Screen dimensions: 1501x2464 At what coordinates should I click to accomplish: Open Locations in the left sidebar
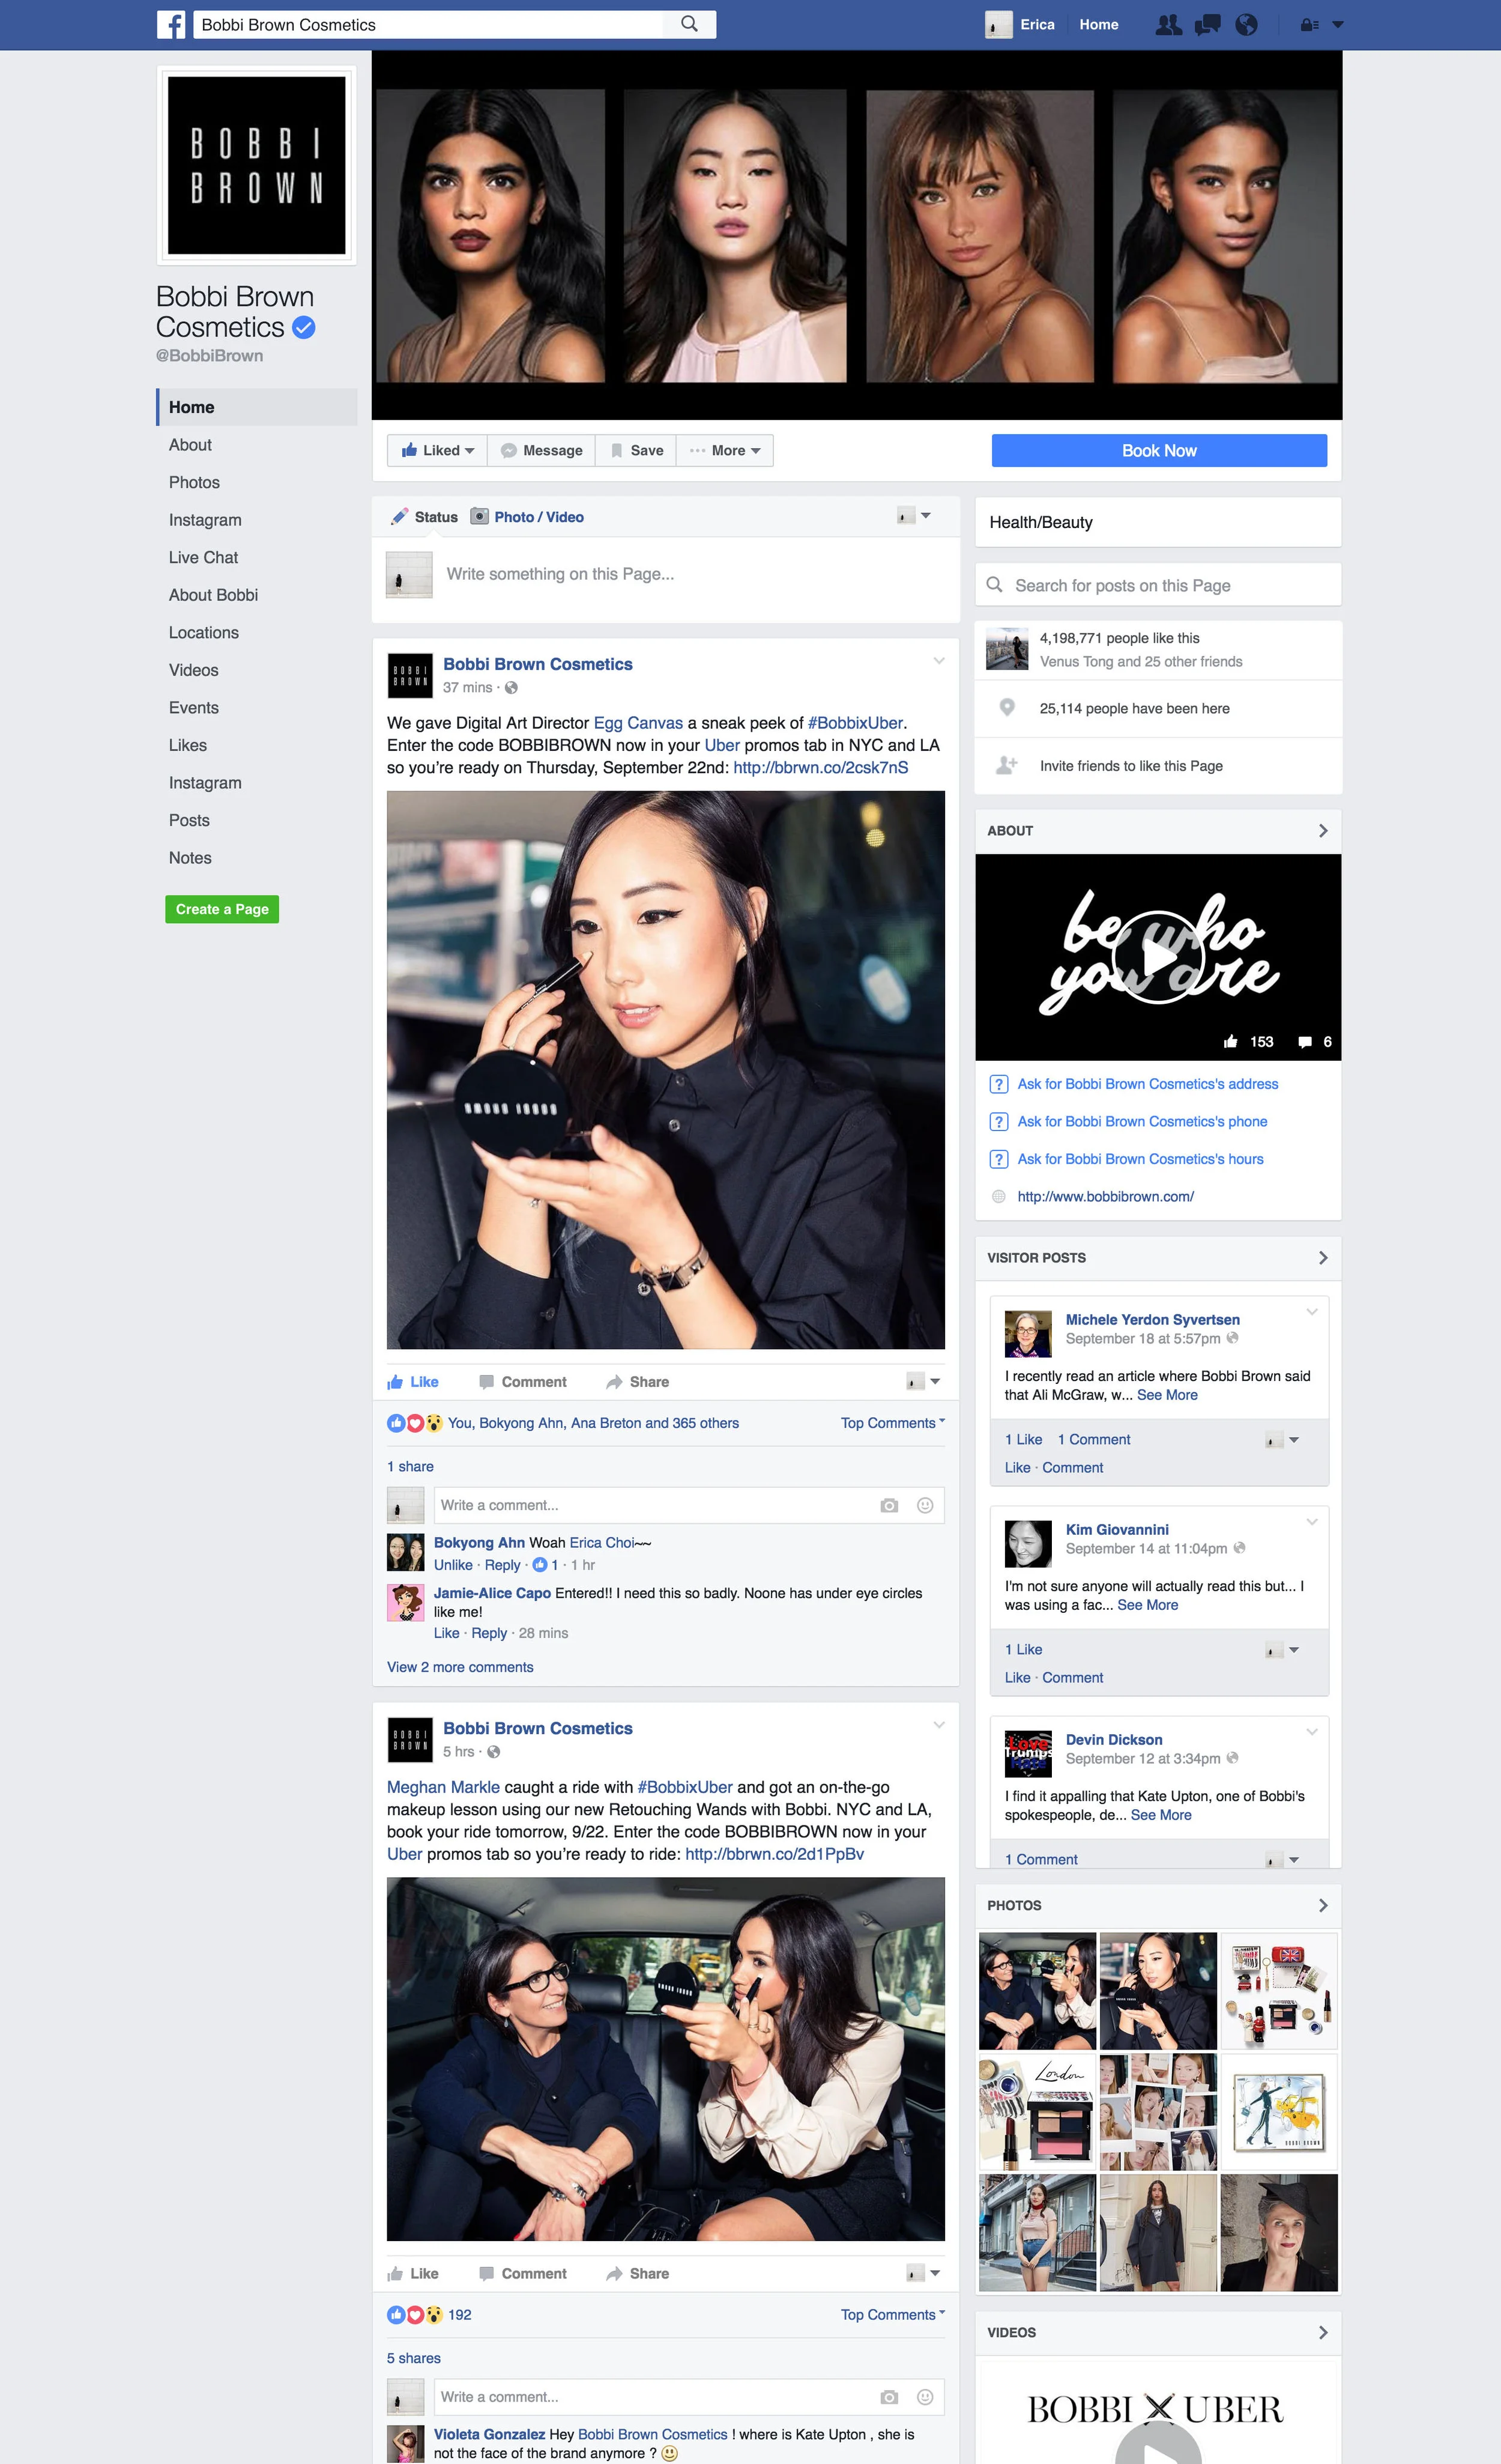[204, 633]
